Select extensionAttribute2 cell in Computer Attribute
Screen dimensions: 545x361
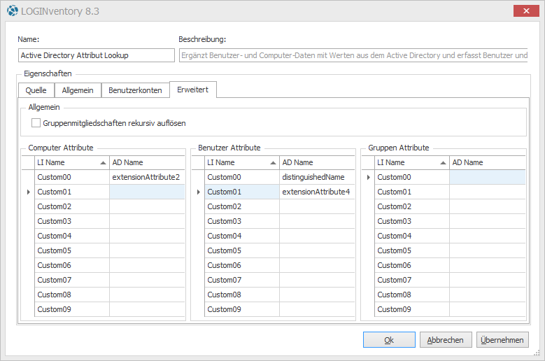147,177
